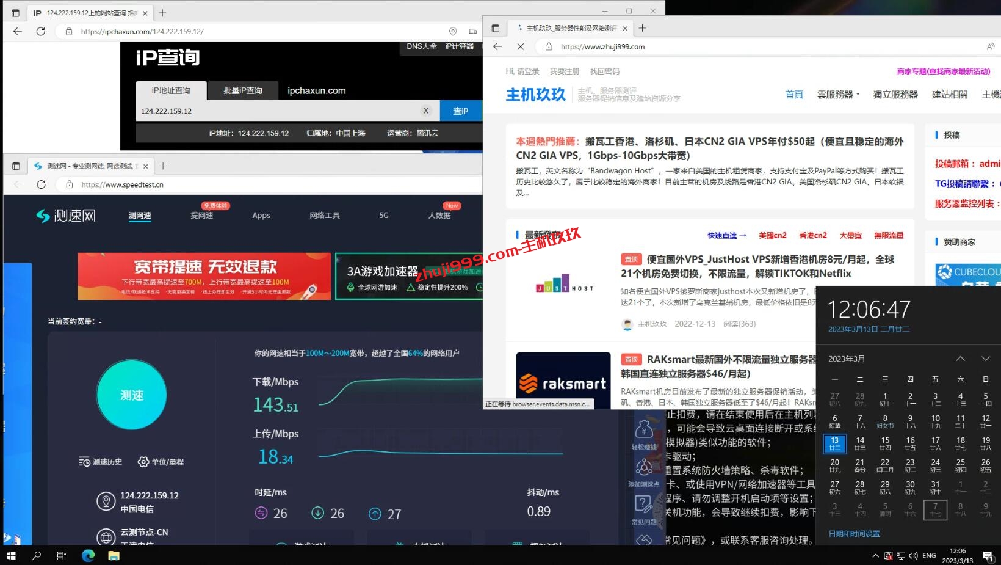This screenshot has height=565, width=1001.
Task: Click the purple latency swap icon
Action: tap(261, 513)
